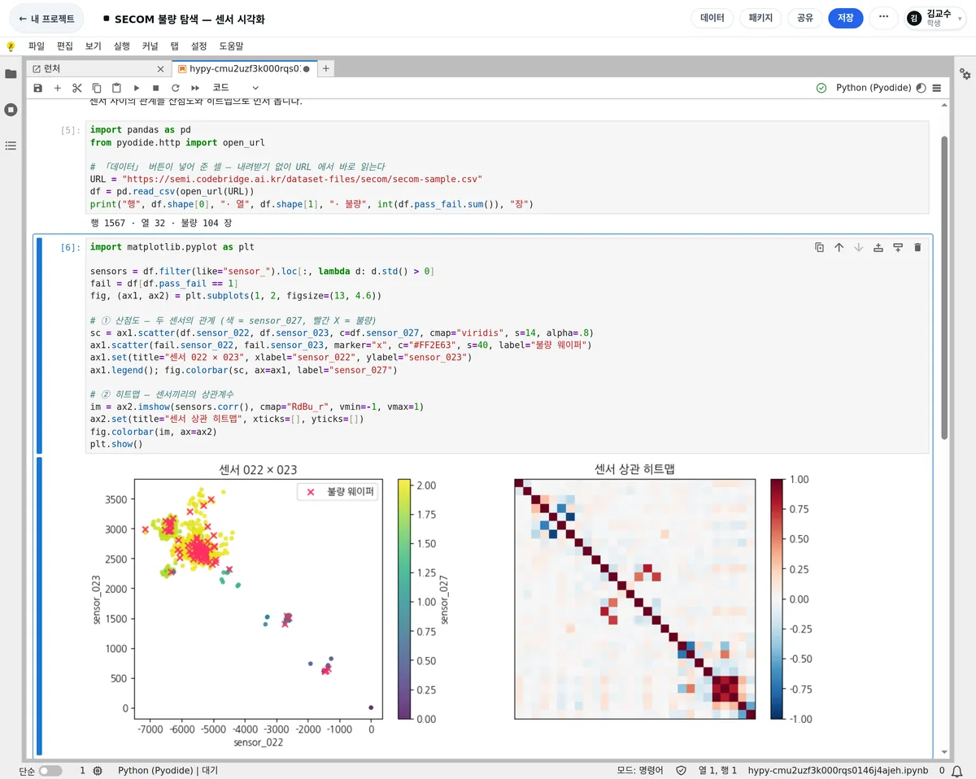
Task: Save the notebook with the toolbar disk icon
Action: pos(38,88)
